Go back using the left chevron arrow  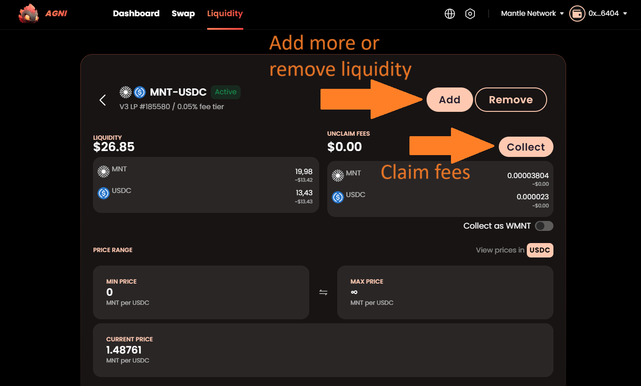point(103,100)
